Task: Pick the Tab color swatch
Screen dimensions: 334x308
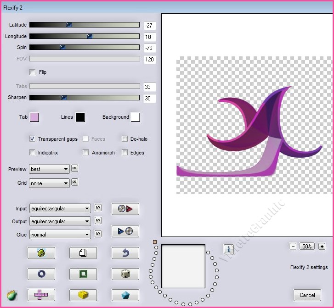Action: (x=34, y=117)
